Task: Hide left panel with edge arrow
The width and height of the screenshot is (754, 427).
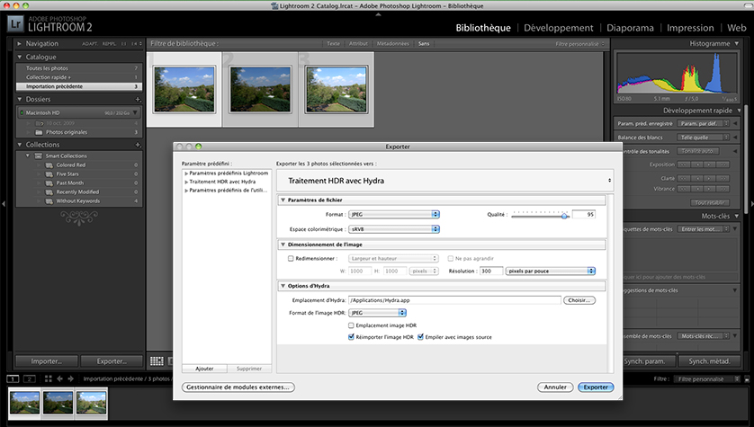Action: tap(4, 204)
